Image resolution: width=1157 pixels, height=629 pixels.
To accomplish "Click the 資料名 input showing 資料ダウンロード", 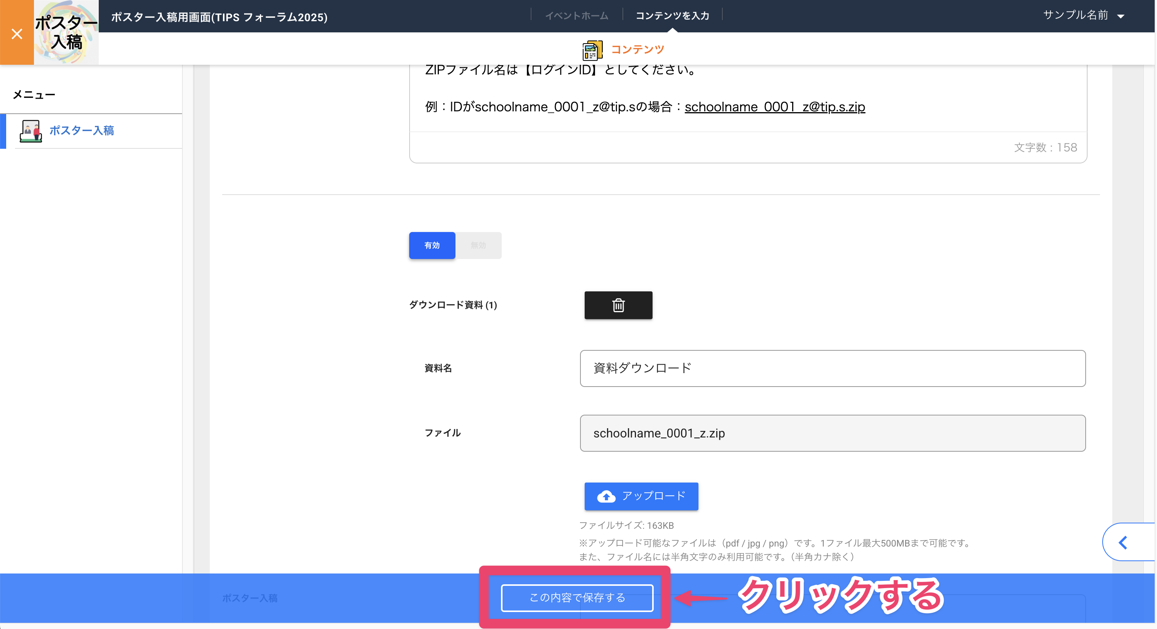I will pos(832,368).
